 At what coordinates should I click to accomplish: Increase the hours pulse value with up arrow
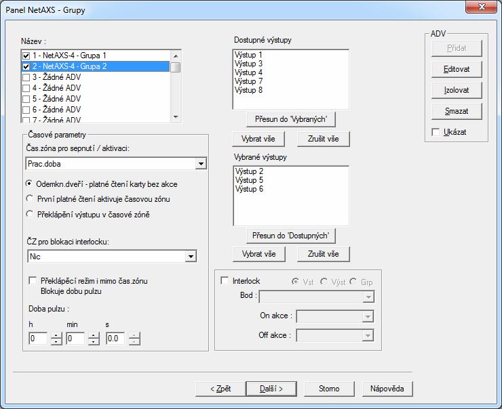[56, 335]
